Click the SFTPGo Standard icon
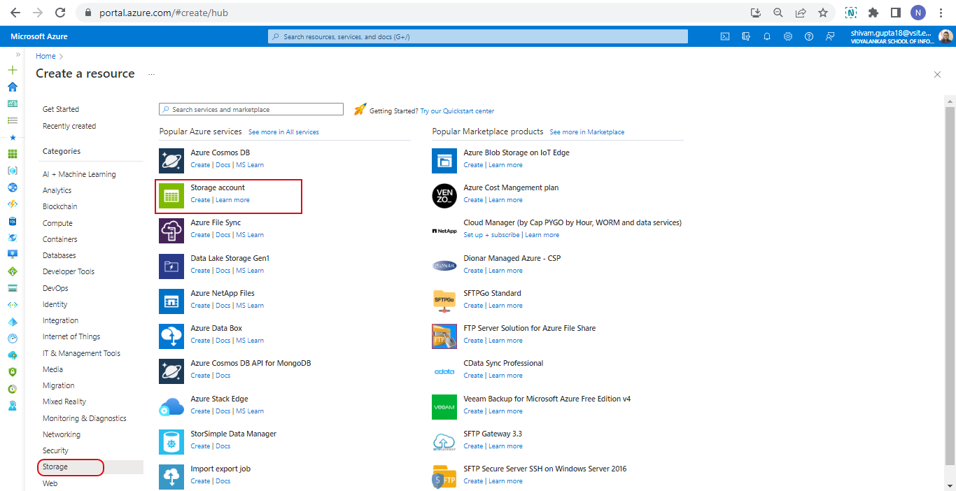The height and width of the screenshot is (491, 956). (444, 301)
